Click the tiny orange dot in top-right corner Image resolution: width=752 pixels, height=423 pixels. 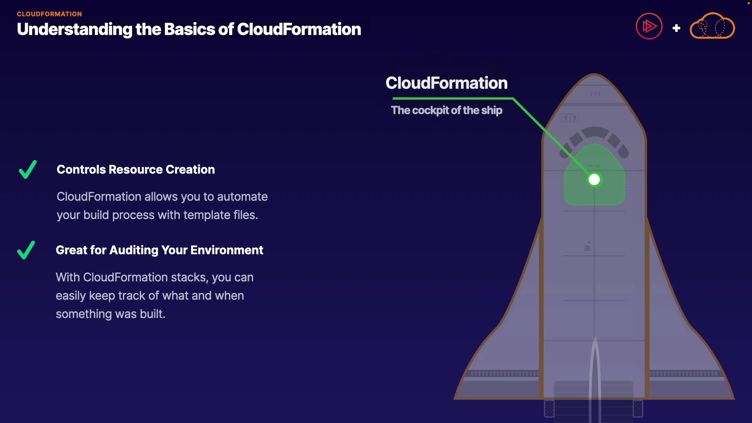tap(748, 3)
